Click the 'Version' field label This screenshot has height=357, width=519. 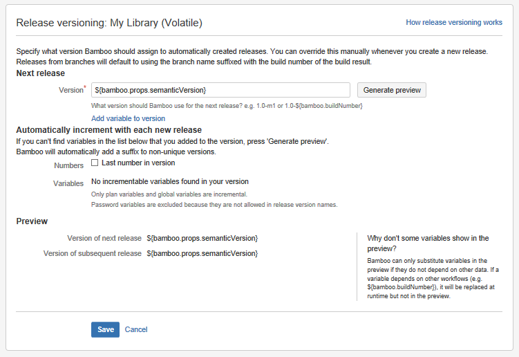[71, 90]
